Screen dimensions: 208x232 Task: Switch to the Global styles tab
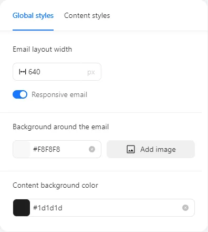33,16
